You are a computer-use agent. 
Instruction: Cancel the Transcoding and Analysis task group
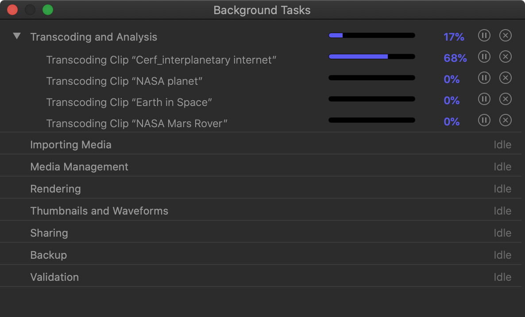[x=506, y=35]
